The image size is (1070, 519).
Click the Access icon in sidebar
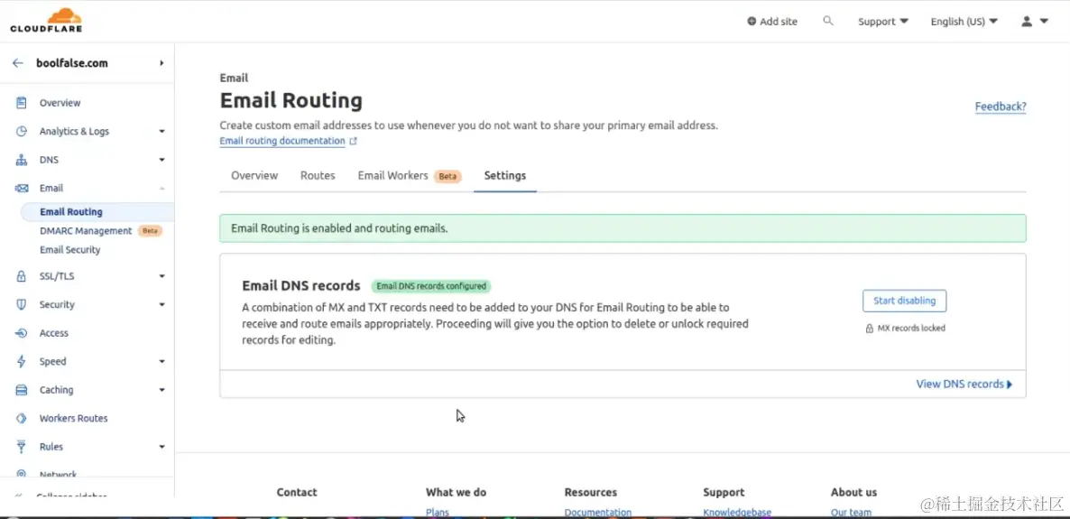point(21,333)
